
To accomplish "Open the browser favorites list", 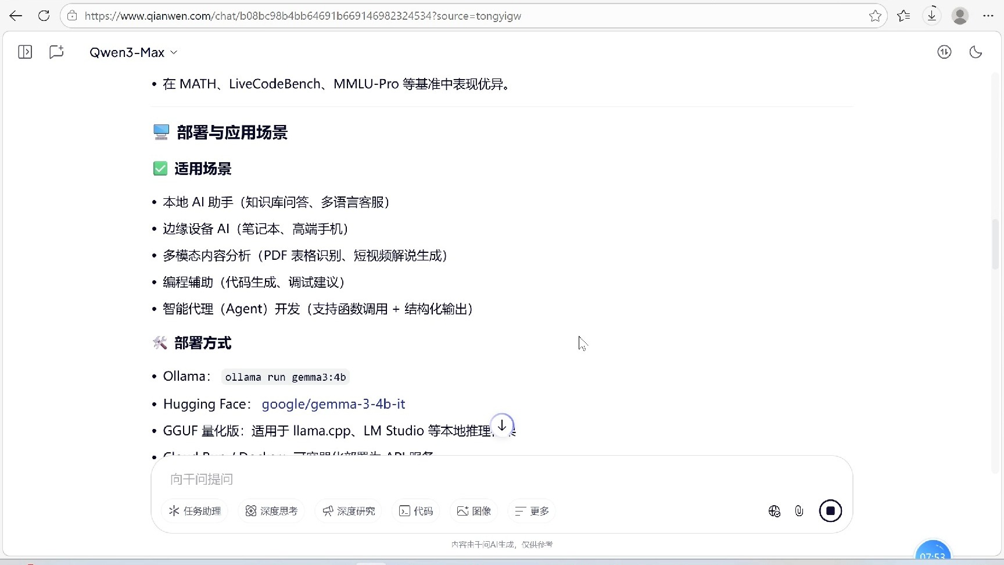I will tap(903, 16).
